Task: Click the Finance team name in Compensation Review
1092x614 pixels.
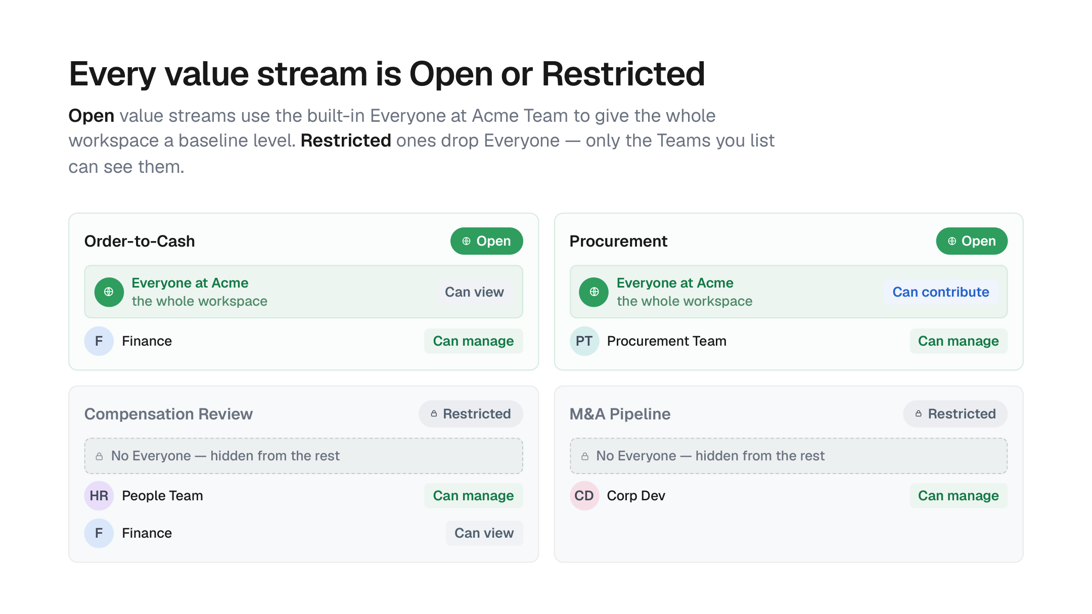Action: (x=147, y=533)
